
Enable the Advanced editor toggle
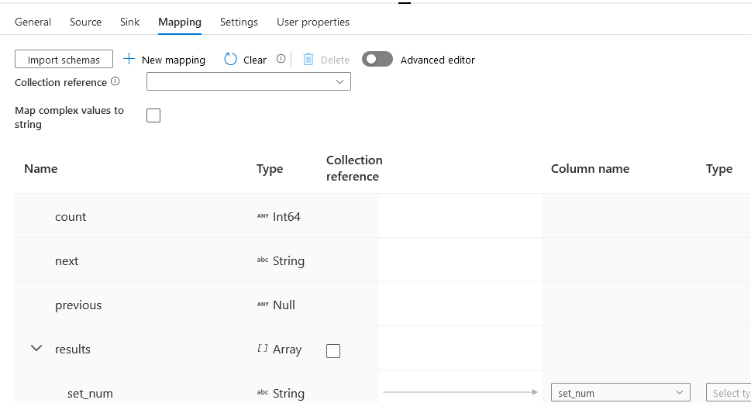[x=377, y=59]
